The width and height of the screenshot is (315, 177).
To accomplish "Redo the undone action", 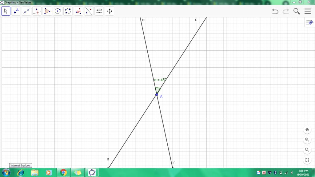I will (x=286, y=11).
